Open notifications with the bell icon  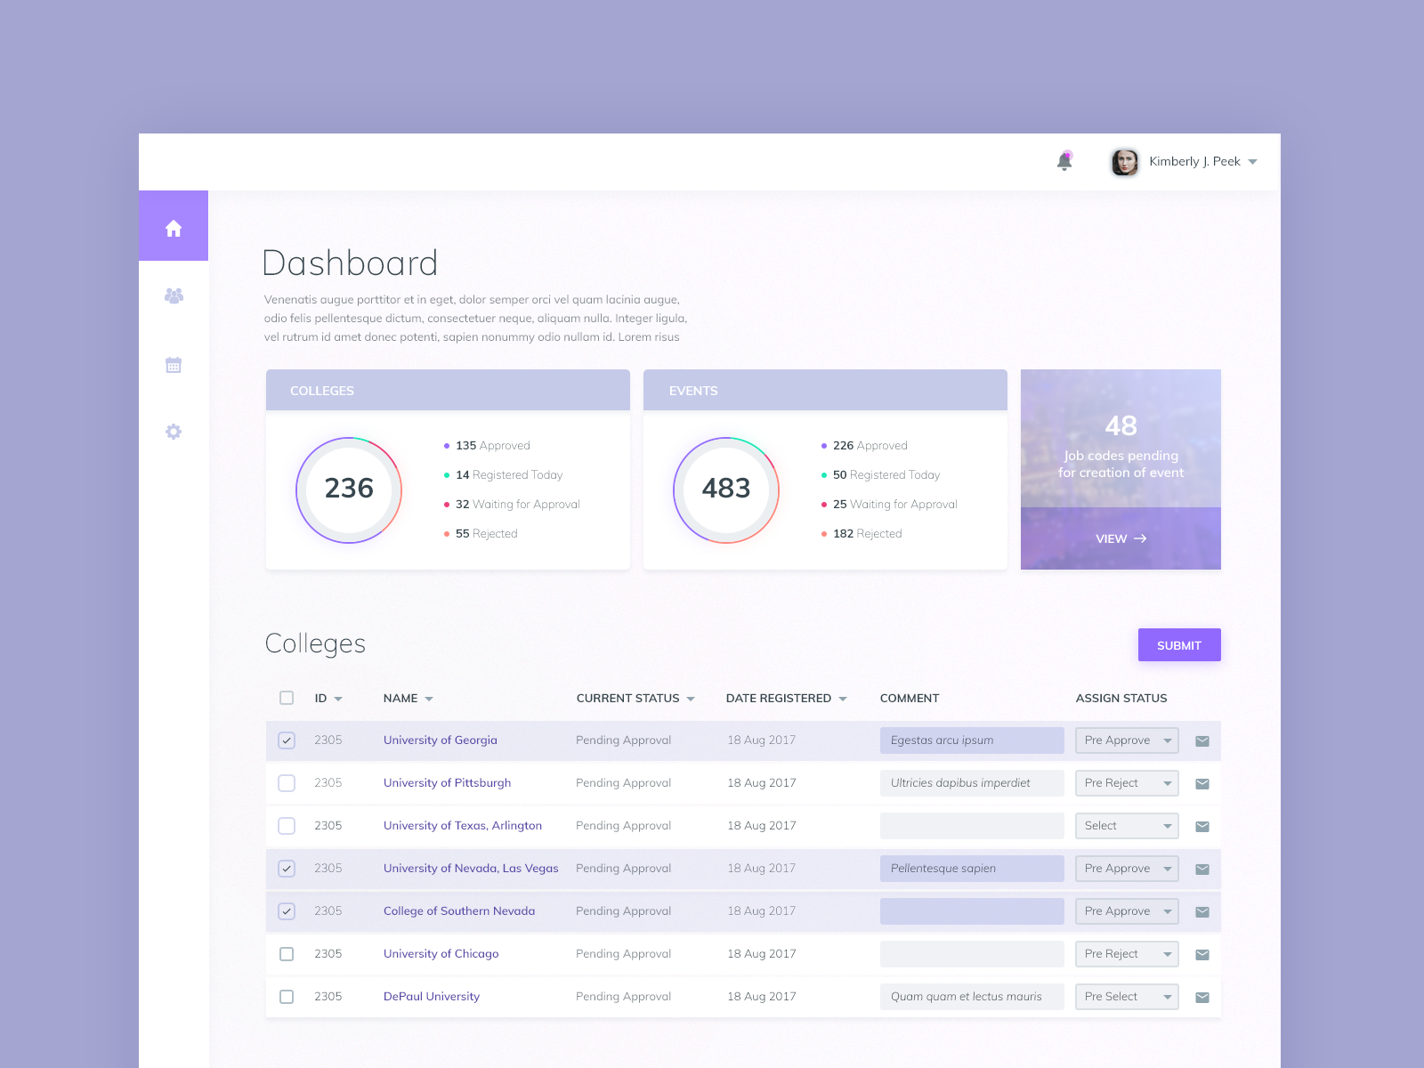[1064, 161]
